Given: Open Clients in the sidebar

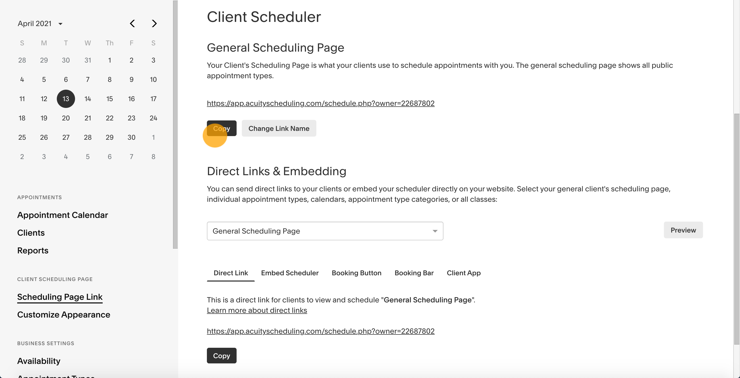Looking at the screenshot, I should [31, 233].
